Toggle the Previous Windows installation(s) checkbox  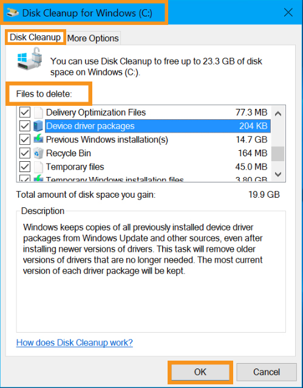[x=25, y=140]
